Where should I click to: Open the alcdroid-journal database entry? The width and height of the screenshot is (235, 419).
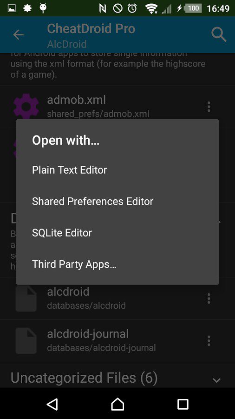117,341
